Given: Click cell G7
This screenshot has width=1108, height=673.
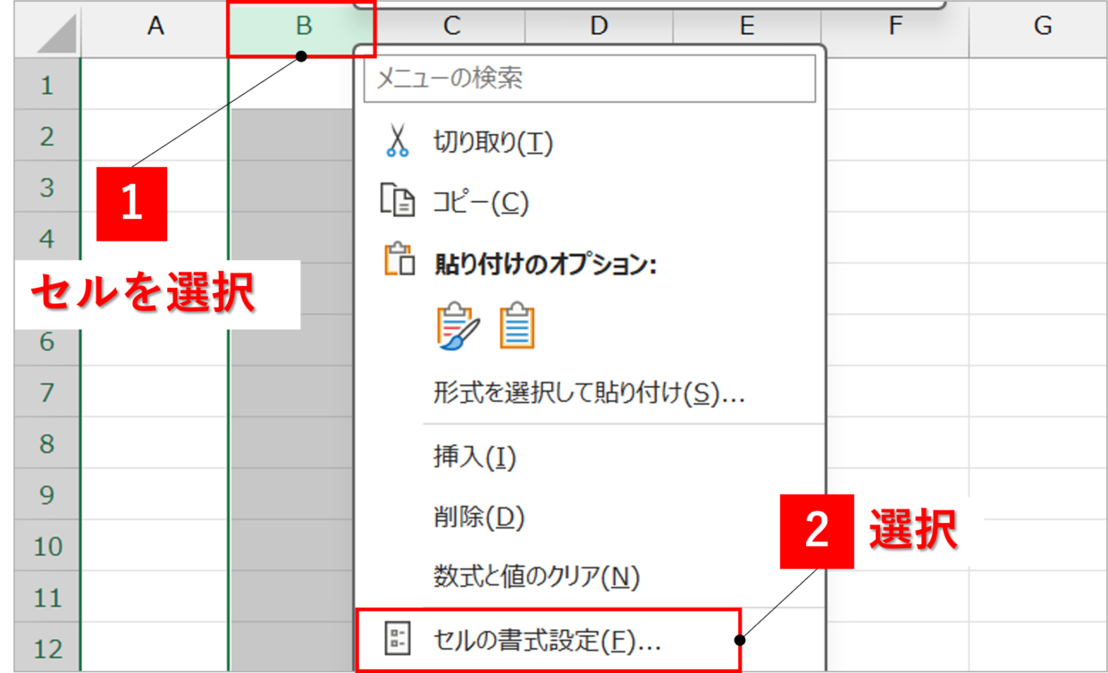Looking at the screenshot, I should [1039, 391].
